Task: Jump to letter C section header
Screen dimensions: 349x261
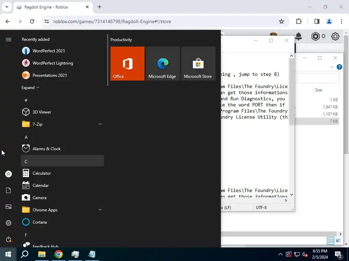Action: 62,161
